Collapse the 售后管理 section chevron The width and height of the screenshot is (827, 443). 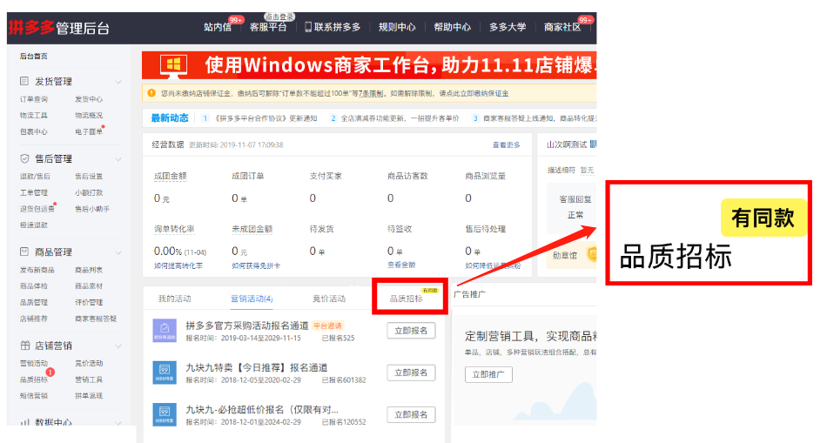[x=118, y=158]
